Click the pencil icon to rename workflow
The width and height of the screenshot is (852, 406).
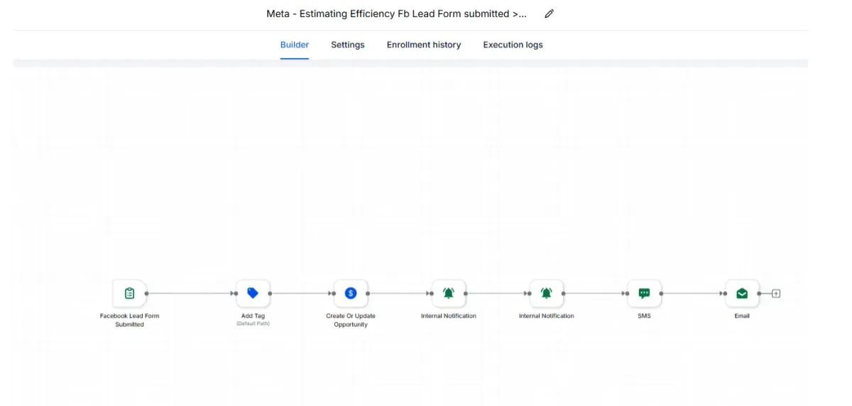[549, 13]
